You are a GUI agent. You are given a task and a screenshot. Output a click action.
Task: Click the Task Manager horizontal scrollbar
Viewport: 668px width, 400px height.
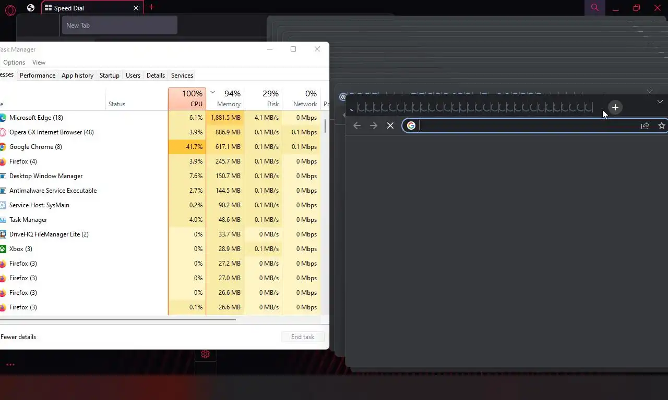click(x=118, y=319)
